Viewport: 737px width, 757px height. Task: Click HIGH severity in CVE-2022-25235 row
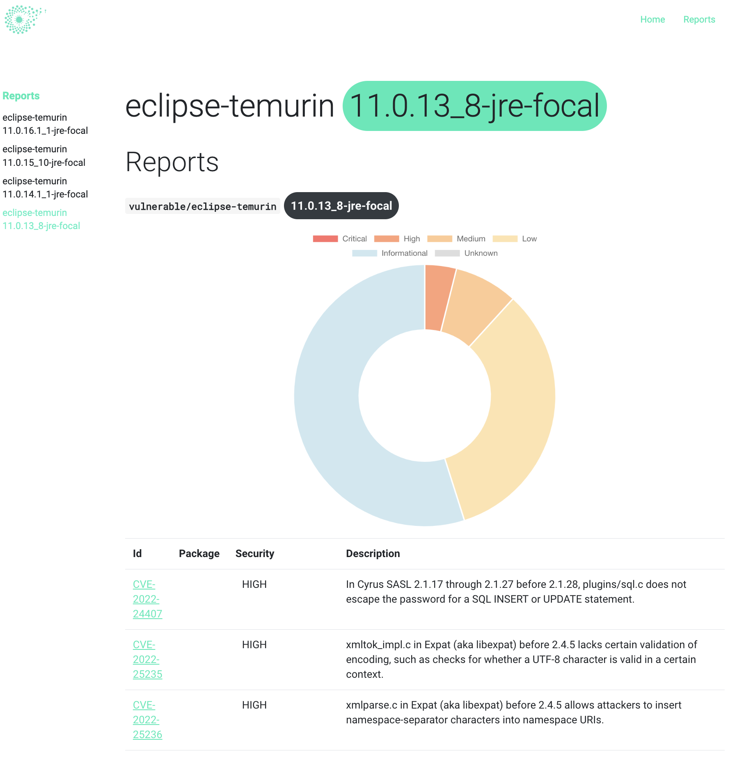point(254,645)
